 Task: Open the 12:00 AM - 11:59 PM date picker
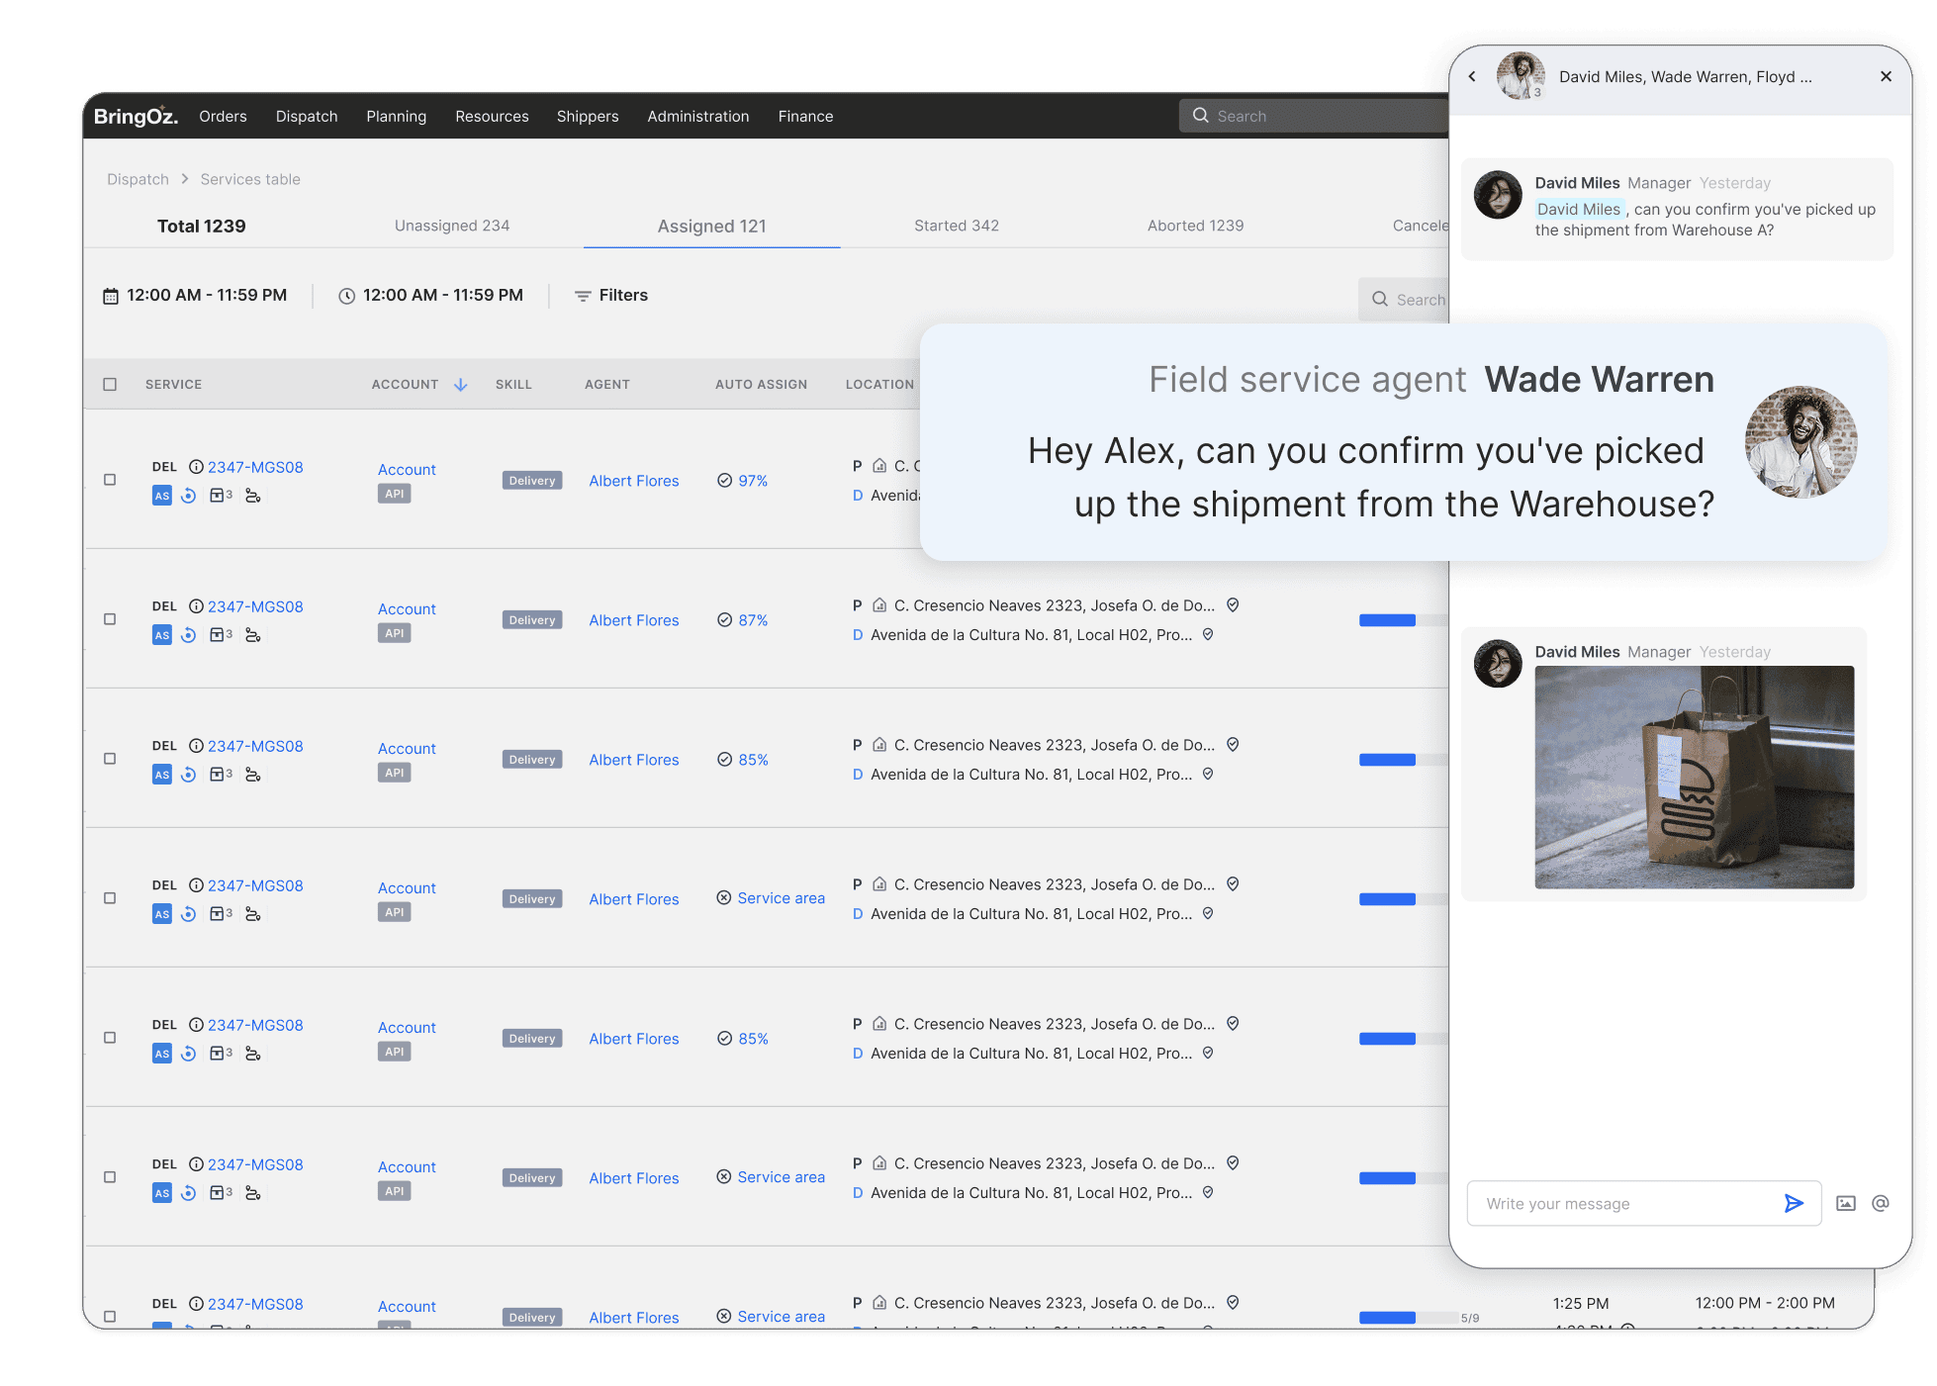196,296
